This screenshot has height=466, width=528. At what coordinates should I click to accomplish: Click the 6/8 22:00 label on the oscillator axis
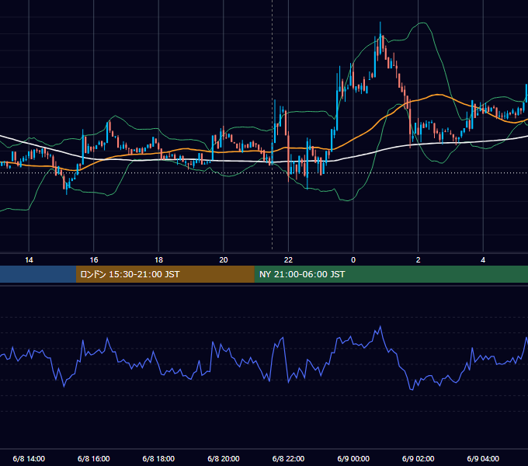click(x=288, y=458)
